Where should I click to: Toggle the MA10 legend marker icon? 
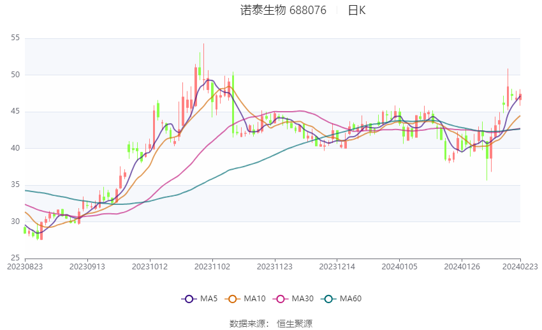(232, 299)
